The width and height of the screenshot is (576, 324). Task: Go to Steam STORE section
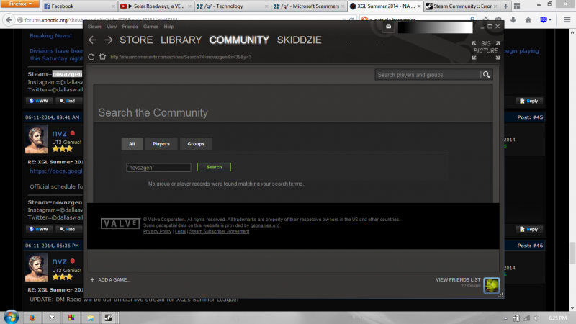pos(136,40)
